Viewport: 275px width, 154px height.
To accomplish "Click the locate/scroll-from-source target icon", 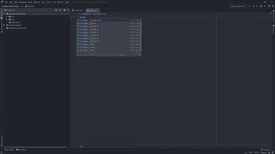I will coord(56,10).
